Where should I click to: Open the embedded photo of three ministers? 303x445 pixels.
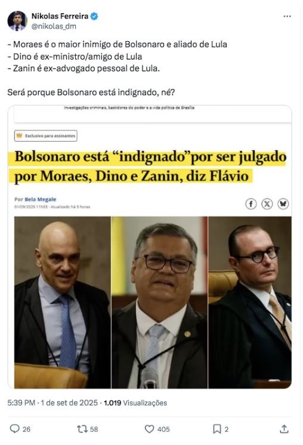click(153, 302)
